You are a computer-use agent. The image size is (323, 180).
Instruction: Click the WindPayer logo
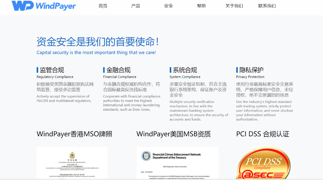click(44, 6)
